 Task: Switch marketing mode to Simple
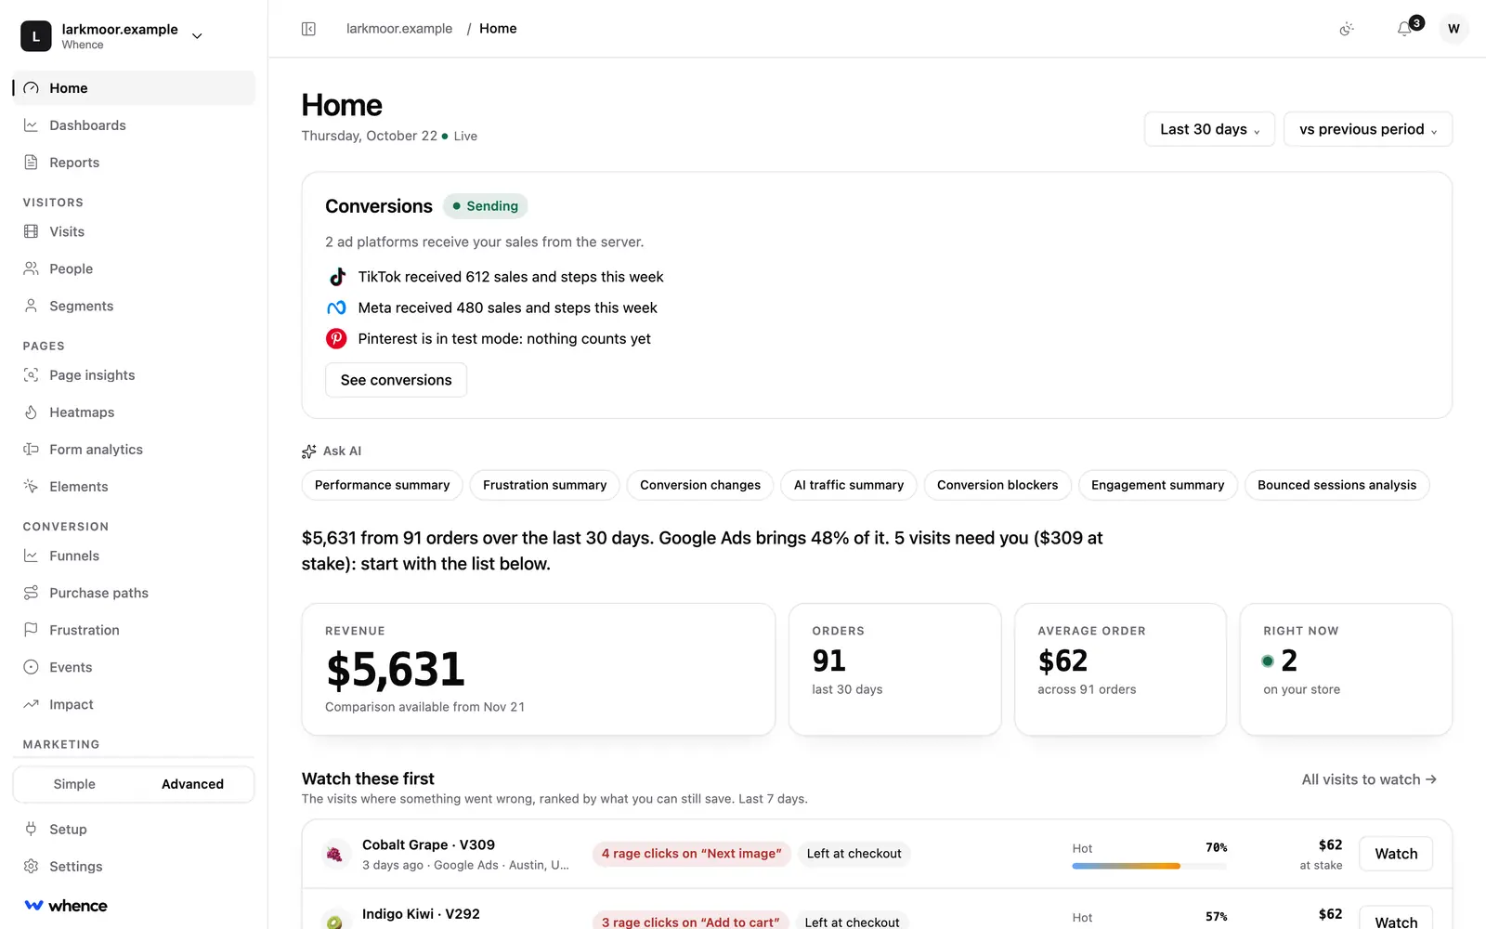click(74, 784)
